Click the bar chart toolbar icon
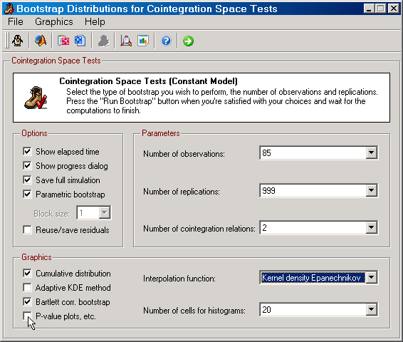The image size is (403, 342). [143, 41]
